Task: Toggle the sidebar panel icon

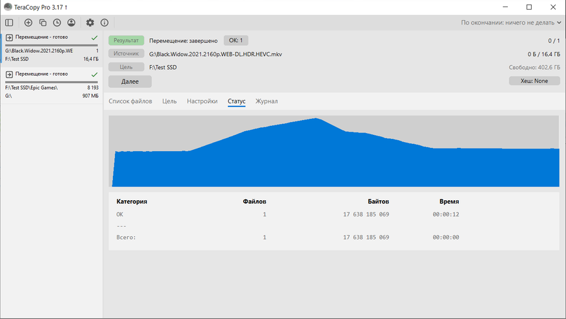Action: coord(9,23)
